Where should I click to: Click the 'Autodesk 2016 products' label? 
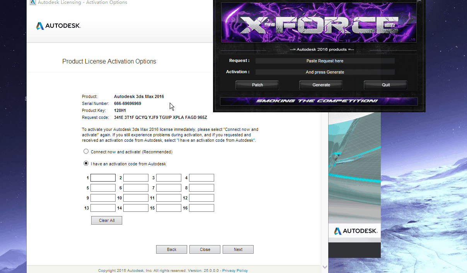point(322,50)
